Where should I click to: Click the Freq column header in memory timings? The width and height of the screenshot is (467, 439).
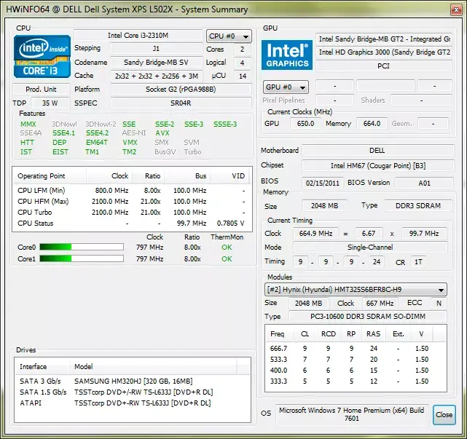coord(280,334)
